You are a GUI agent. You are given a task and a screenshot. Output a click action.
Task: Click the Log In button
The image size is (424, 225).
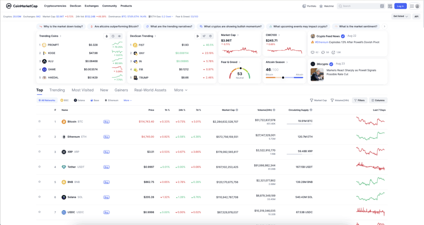tap(400, 6)
